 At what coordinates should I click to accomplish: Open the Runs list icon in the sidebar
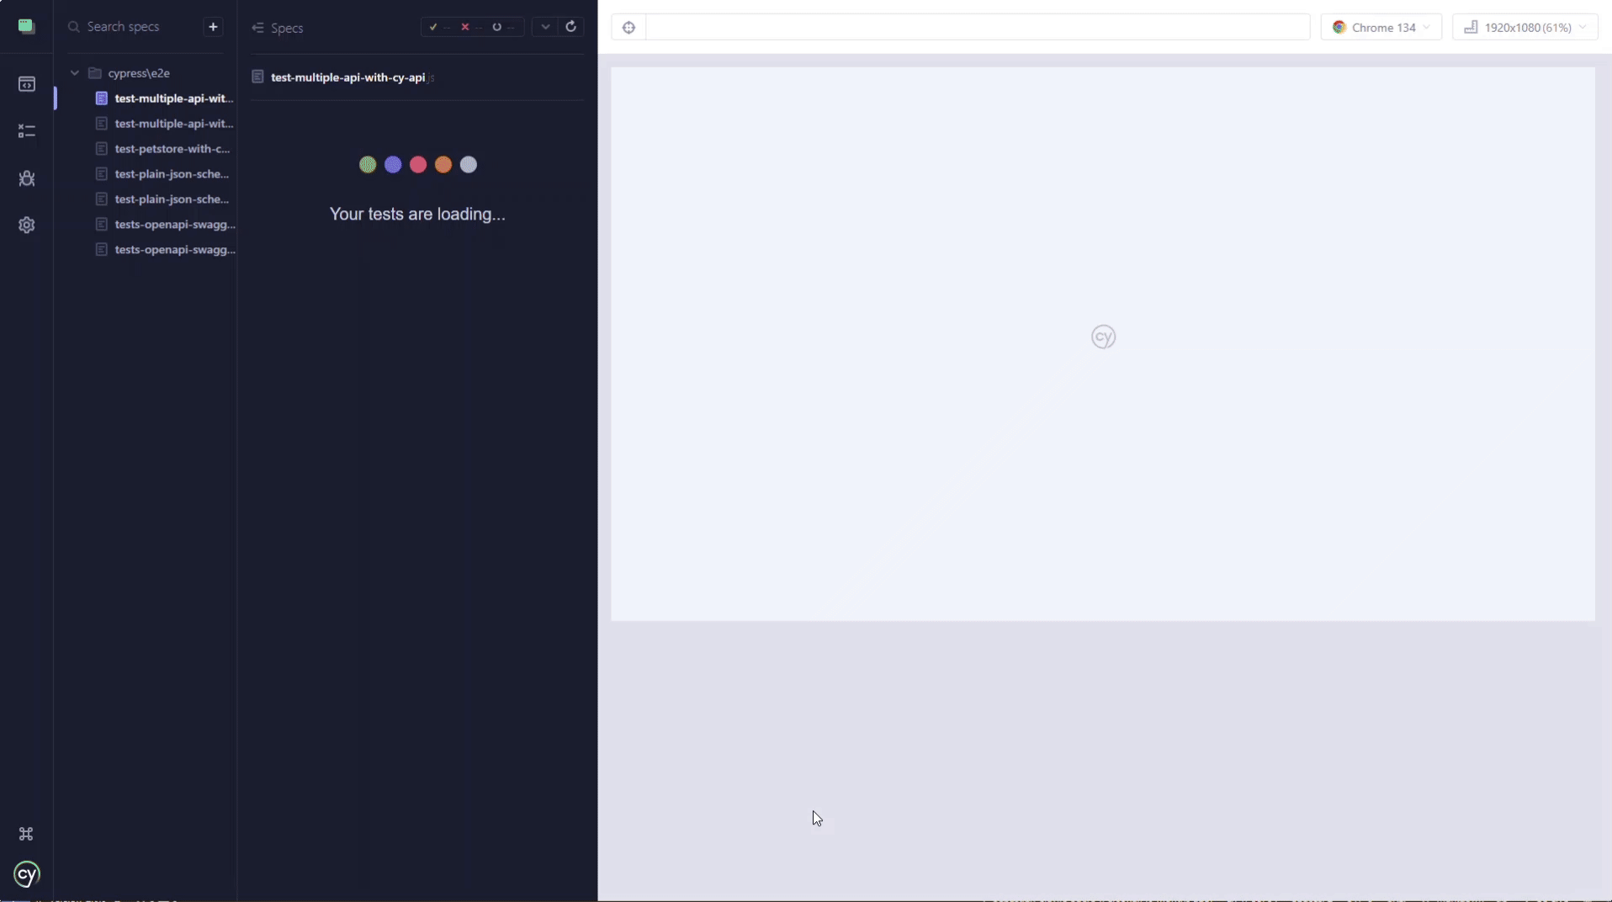click(26, 131)
